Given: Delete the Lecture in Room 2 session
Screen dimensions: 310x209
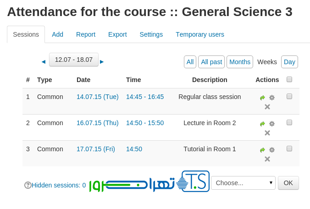Looking at the screenshot, I should pyautogui.click(x=267, y=133).
